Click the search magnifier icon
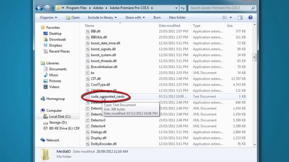The height and width of the screenshot is (162, 289). pyautogui.click(x=253, y=8)
